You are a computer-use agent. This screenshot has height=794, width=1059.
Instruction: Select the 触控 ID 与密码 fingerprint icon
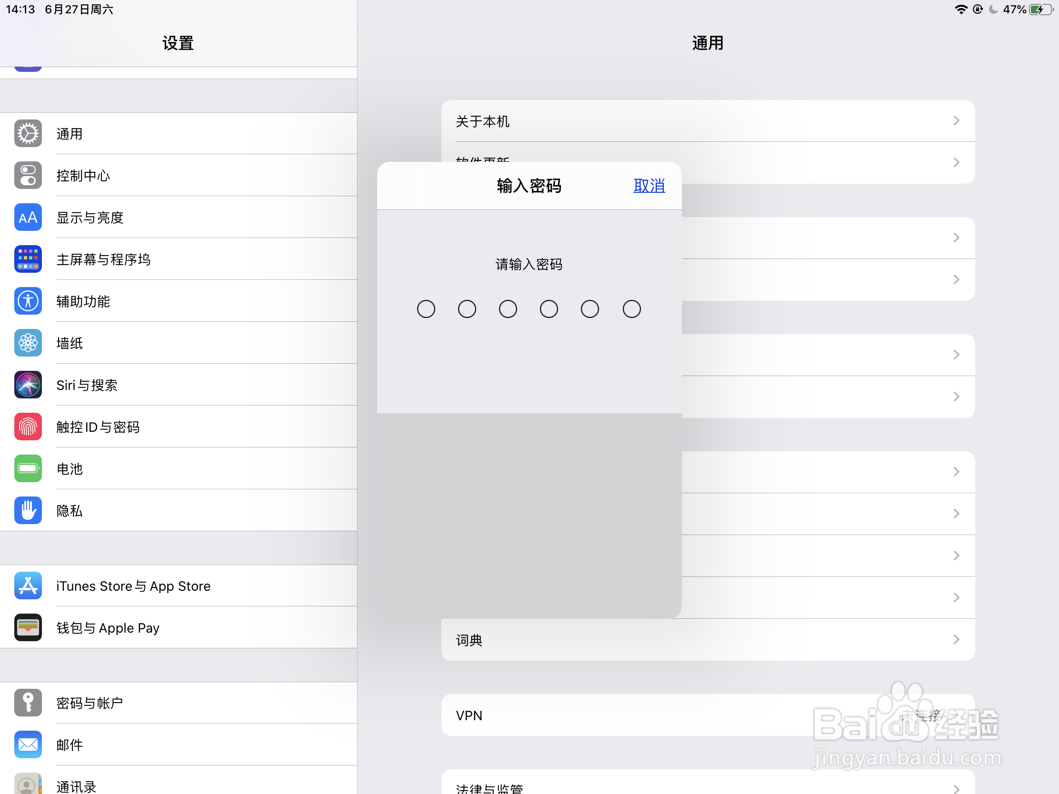[x=27, y=427]
